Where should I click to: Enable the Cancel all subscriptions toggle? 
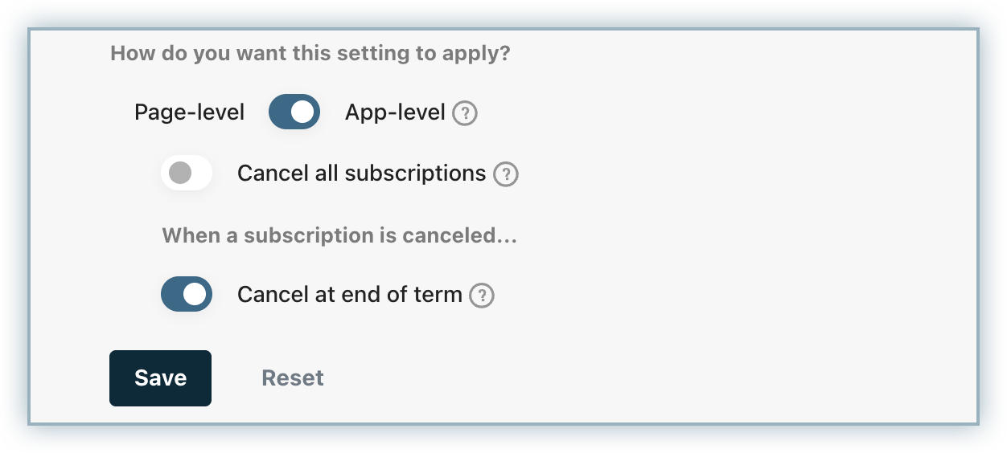[187, 173]
